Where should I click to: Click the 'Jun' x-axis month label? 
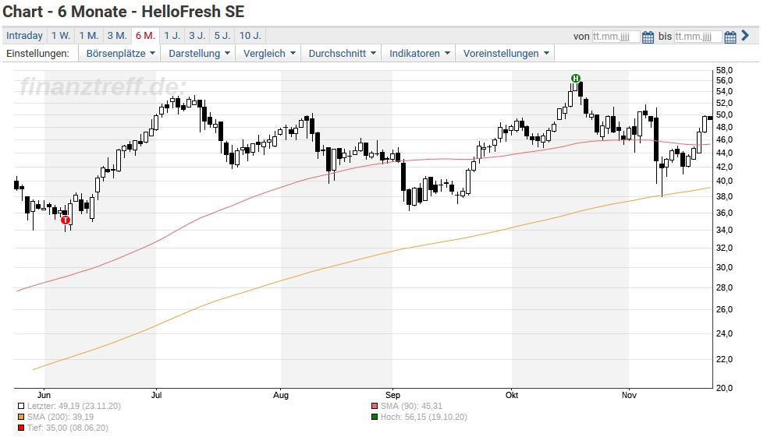click(44, 395)
